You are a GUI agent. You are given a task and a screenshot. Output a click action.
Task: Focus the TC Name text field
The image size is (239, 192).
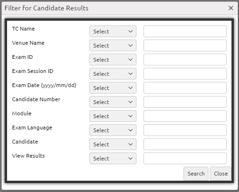click(x=185, y=32)
